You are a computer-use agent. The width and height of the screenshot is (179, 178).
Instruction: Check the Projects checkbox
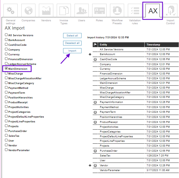pyautogui.click(x=6, y=126)
